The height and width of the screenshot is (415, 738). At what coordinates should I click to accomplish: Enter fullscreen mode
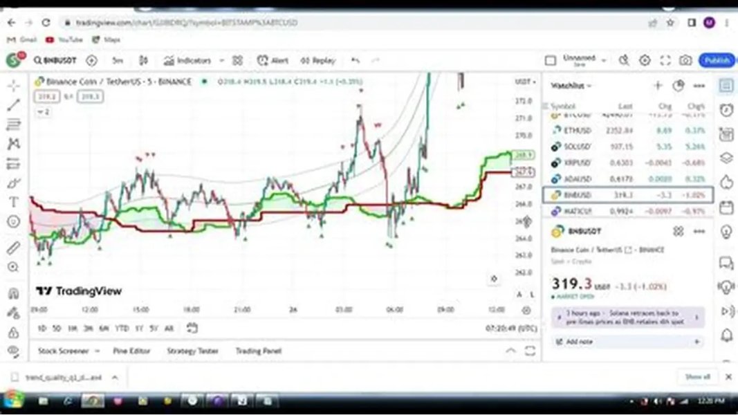665,60
